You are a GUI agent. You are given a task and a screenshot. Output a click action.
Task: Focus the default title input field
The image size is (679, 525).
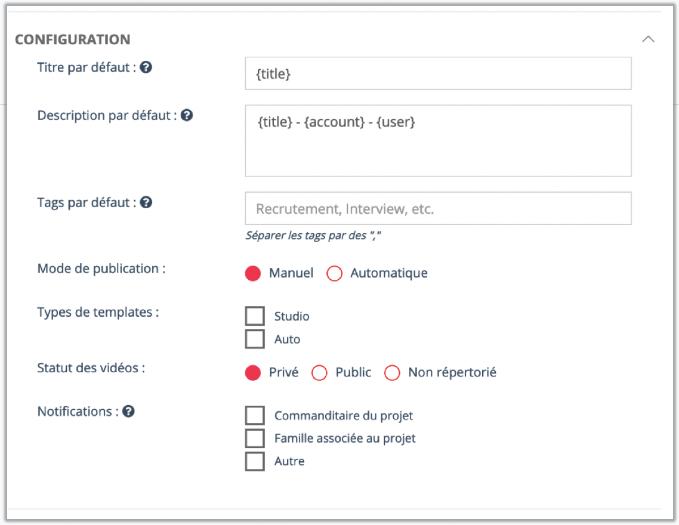tap(438, 73)
